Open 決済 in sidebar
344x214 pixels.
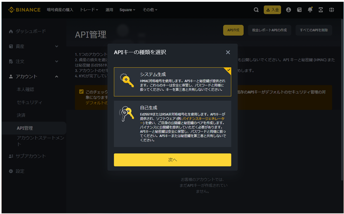click(x=21, y=115)
